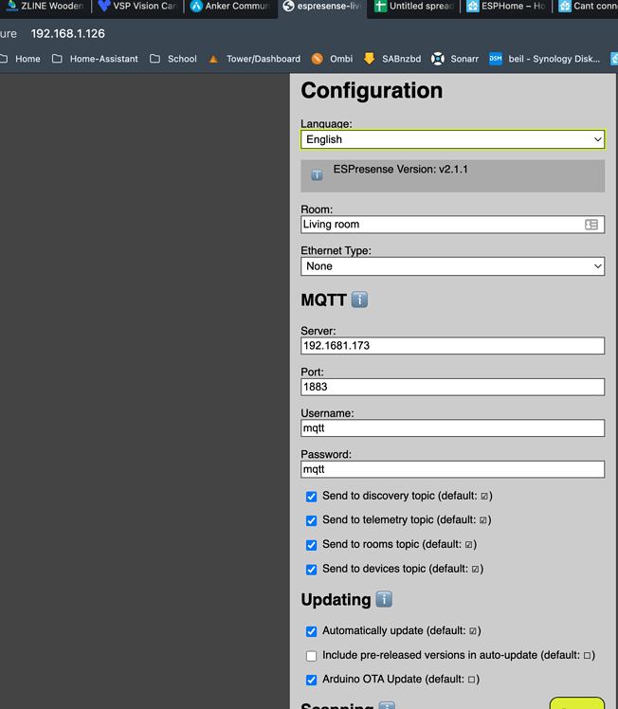This screenshot has width=618, height=709.
Task: Open the Language dropdown
Action: pyautogui.click(x=452, y=139)
